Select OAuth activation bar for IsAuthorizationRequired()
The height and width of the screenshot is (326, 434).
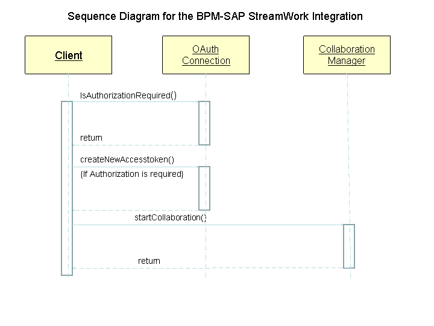coord(204,123)
